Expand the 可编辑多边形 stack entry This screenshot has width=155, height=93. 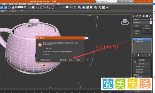tap(134, 41)
